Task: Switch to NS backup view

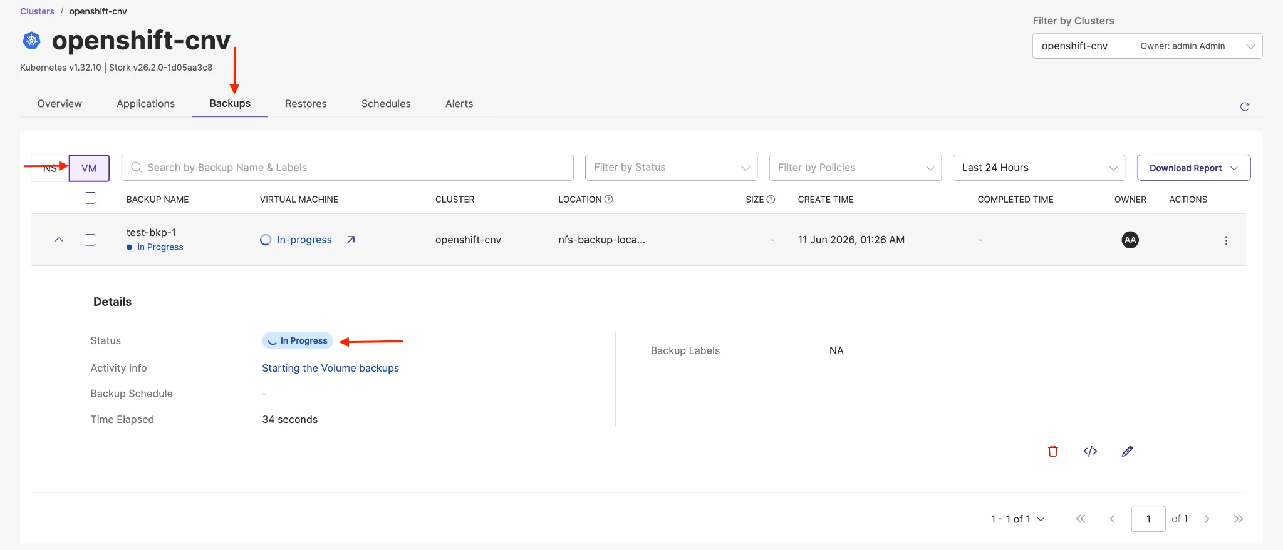Action: (50, 168)
